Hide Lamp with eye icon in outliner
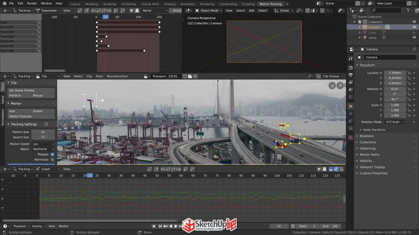Image resolution: width=419 pixels, height=235 pixels. pyautogui.click(x=414, y=38)
